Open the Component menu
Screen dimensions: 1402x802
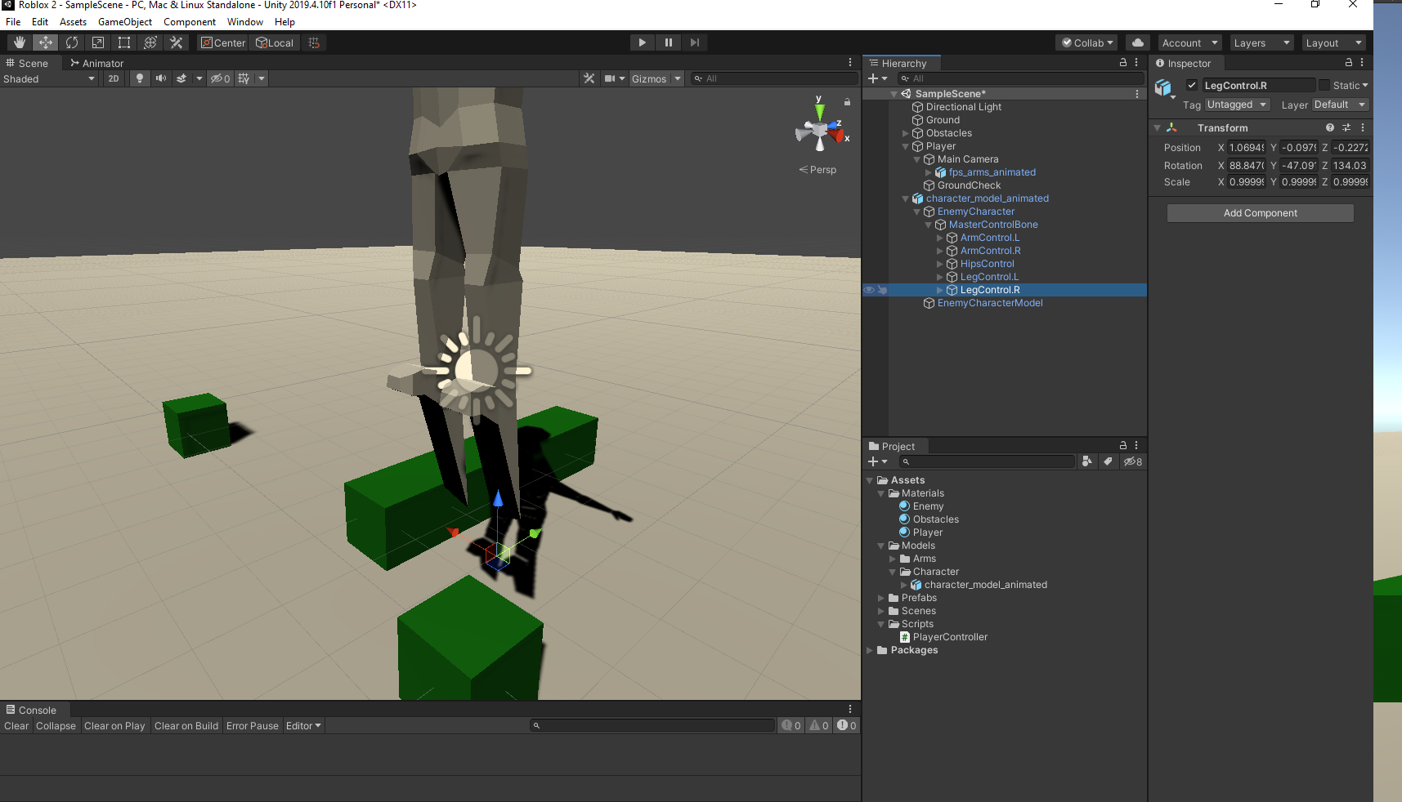tap(190, 22)
